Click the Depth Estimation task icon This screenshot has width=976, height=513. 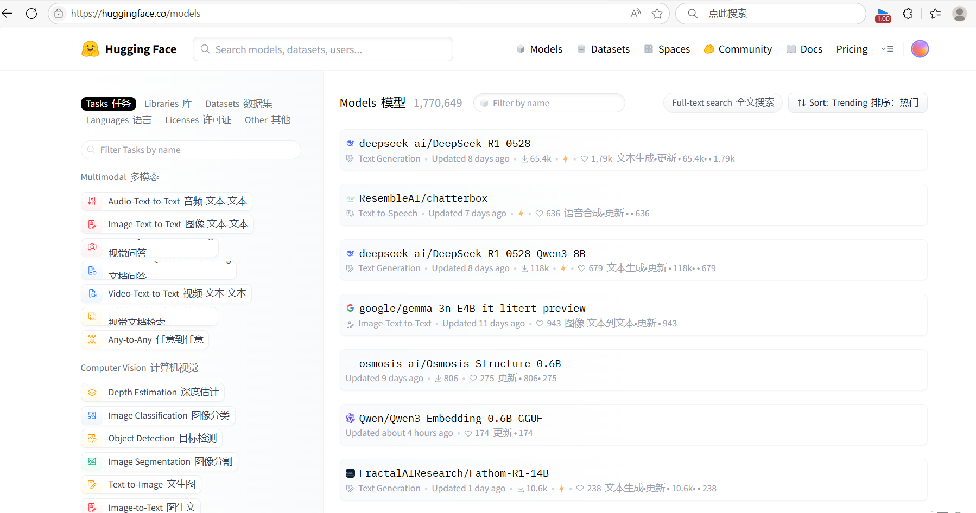[92, 392]
